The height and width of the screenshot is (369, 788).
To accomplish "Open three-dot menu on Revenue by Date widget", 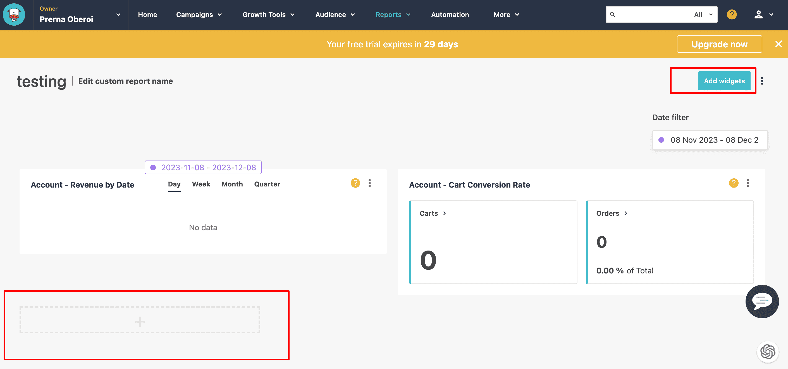I will coord(369,183).
